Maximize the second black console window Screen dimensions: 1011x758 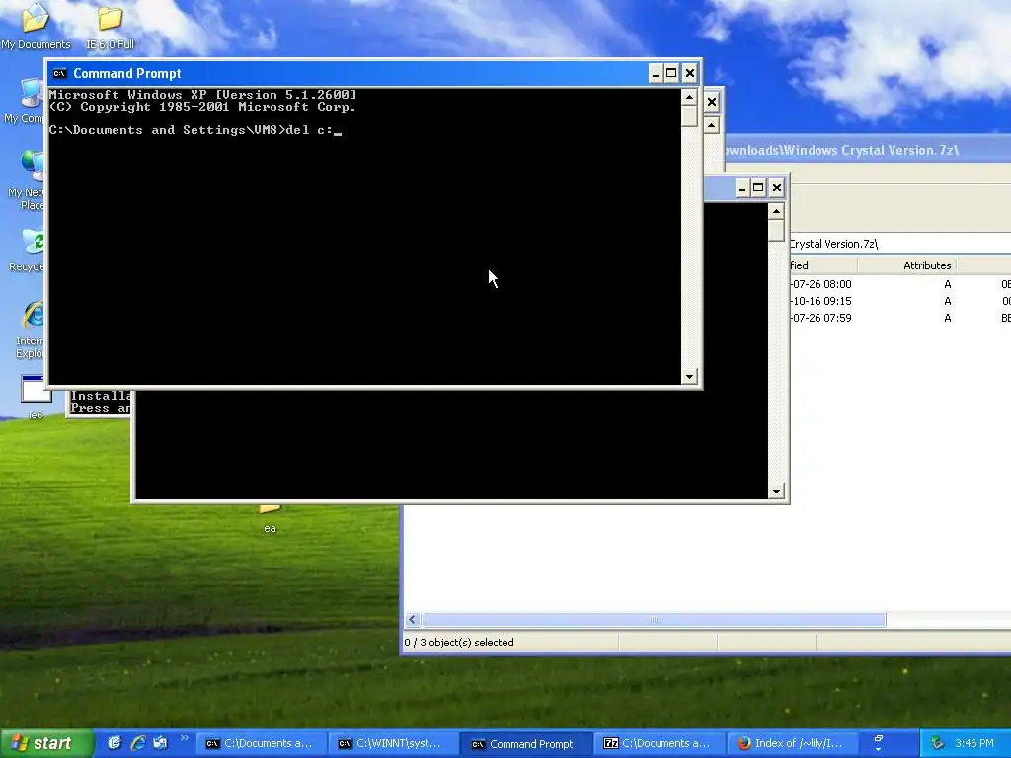759,188
